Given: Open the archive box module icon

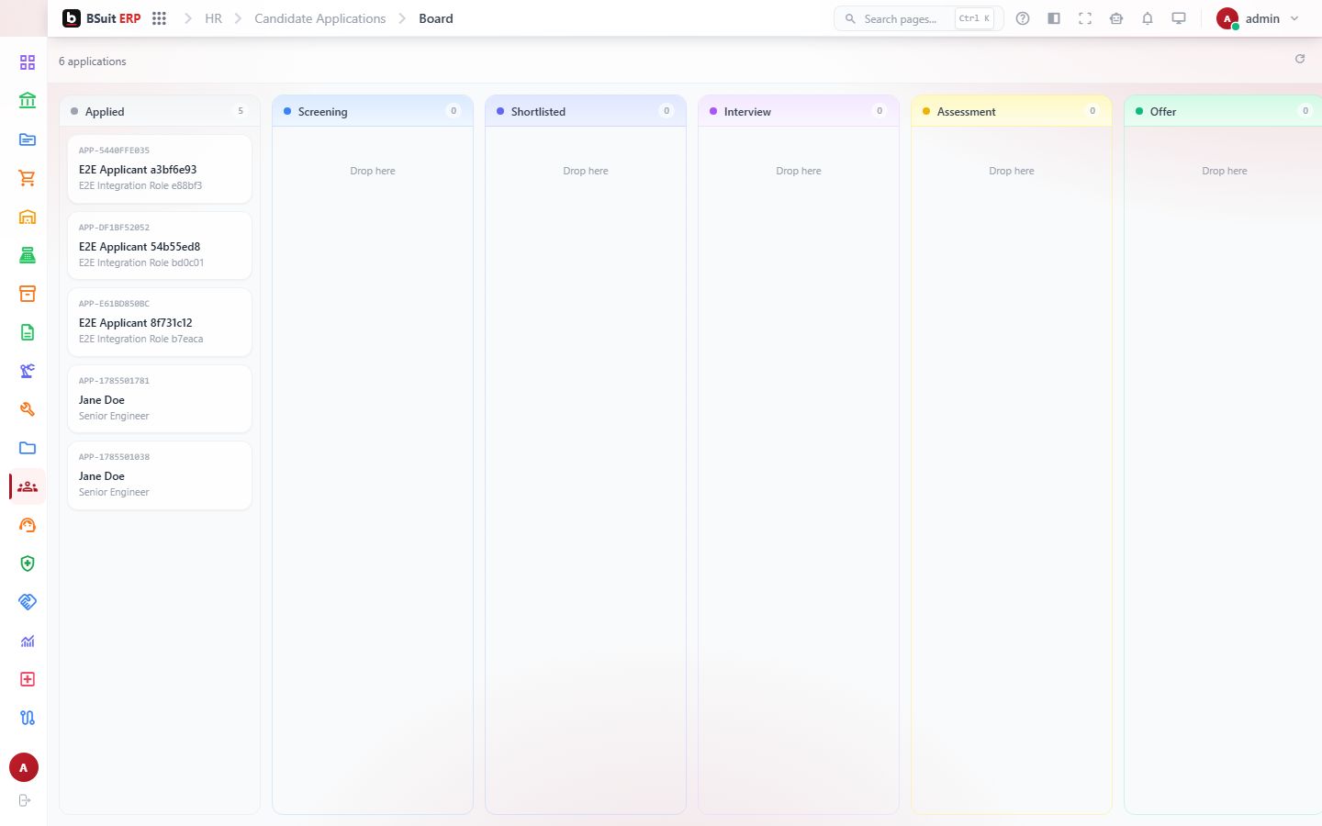Looking at the screenshot, I should click(x=28, y=294).
